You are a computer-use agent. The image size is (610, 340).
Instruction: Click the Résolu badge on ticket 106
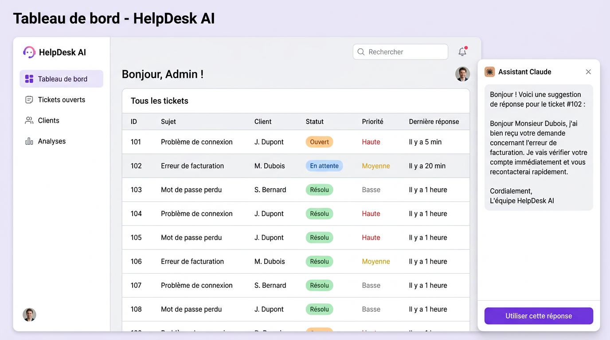click(319, 262)
